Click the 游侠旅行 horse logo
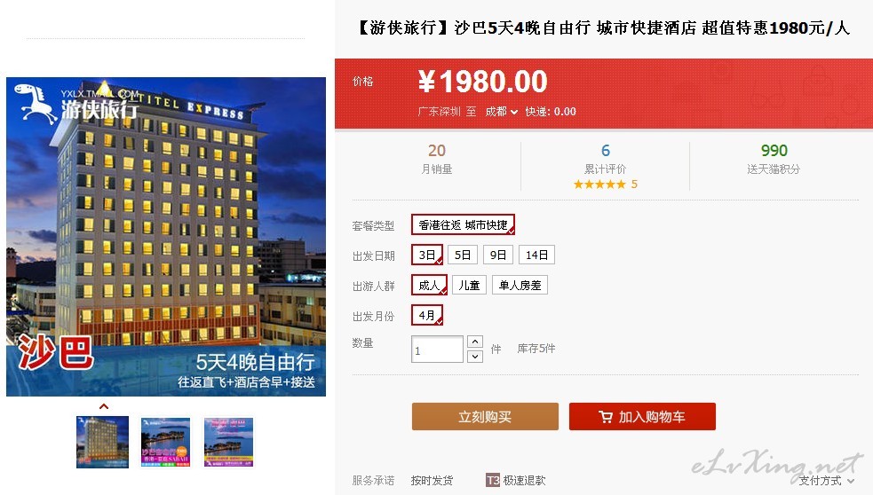This screenshot has height=495, width=873. coord(36,104)
